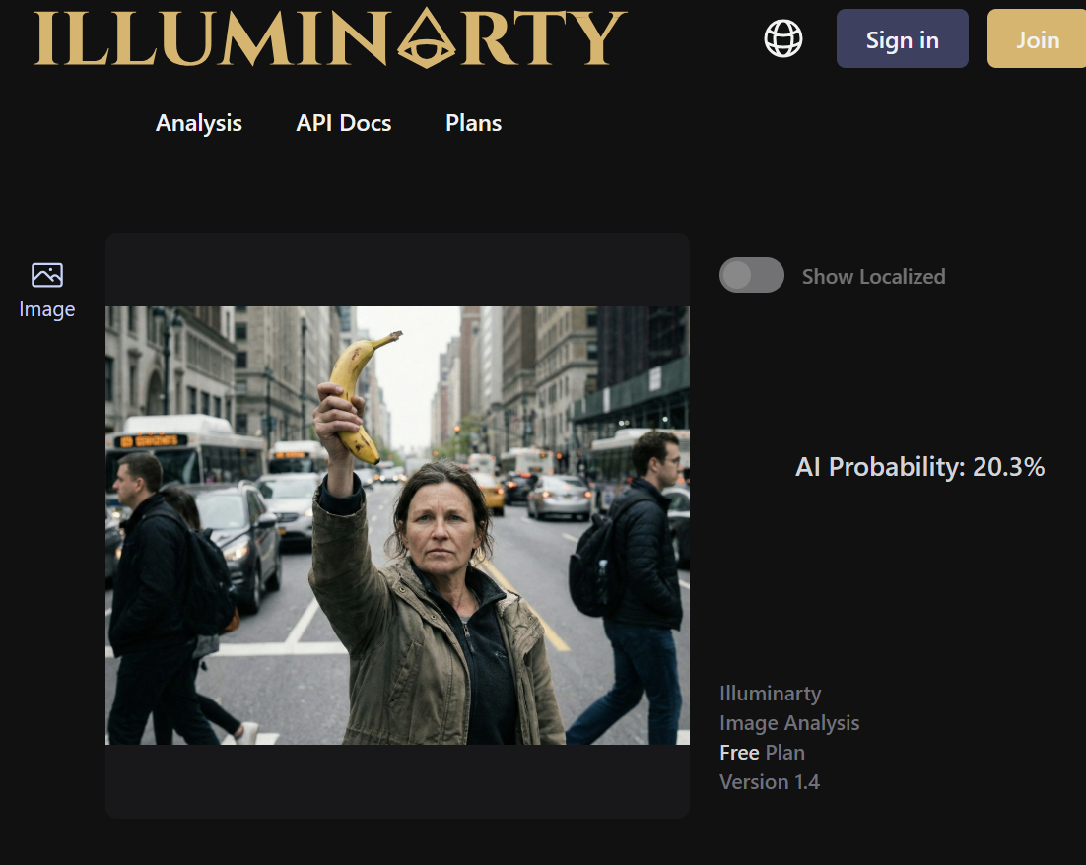Click the Show Localized label text
Viewport: 1086px width, 865px height.
click(x=873, y=276)
